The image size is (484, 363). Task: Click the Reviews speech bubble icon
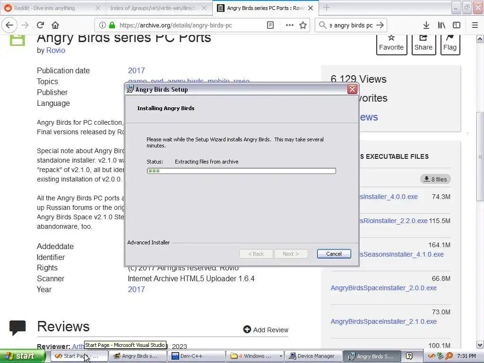tap(17, 328)
